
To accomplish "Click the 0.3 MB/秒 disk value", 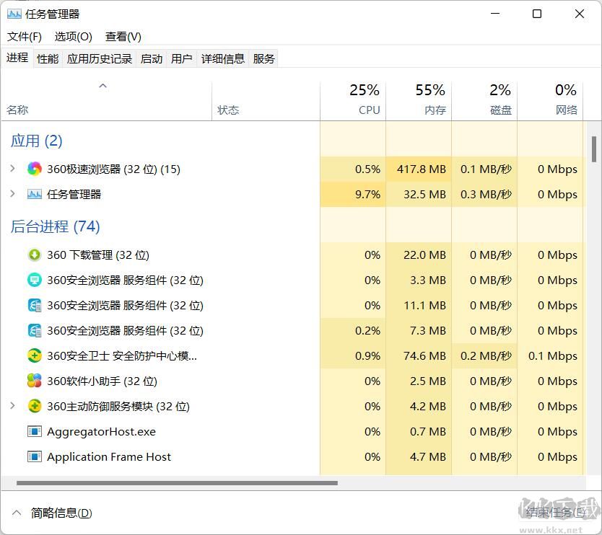I will click(486, 194).
